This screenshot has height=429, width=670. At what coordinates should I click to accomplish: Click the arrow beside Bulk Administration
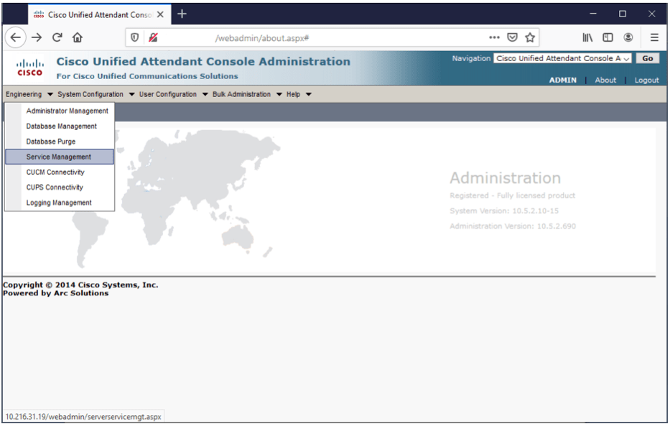pos(279,95)
